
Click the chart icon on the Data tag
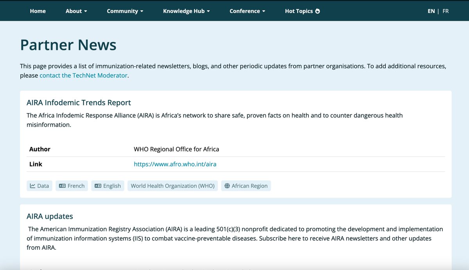tap(32, 186)
